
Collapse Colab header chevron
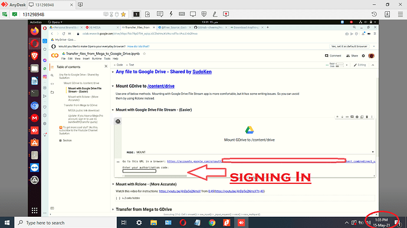[x=373, y=65]
